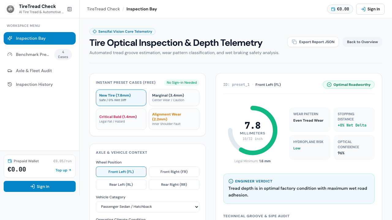Click the Even Tread Wear pattern card
Viewport: 392px width, 220px height.
point(310,119)
